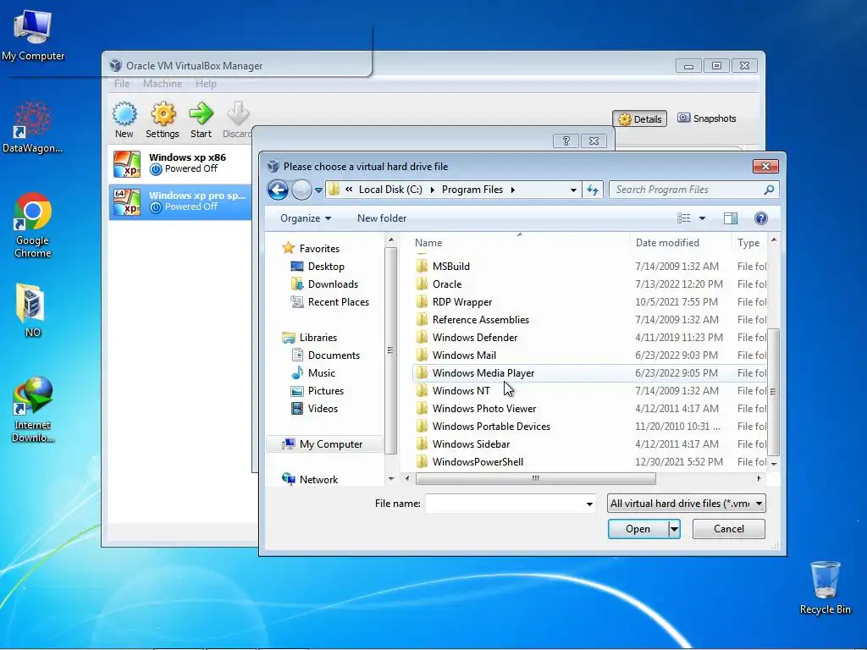Select Music library
Viewport: 867px width, 650px height.
coord(321,373)
